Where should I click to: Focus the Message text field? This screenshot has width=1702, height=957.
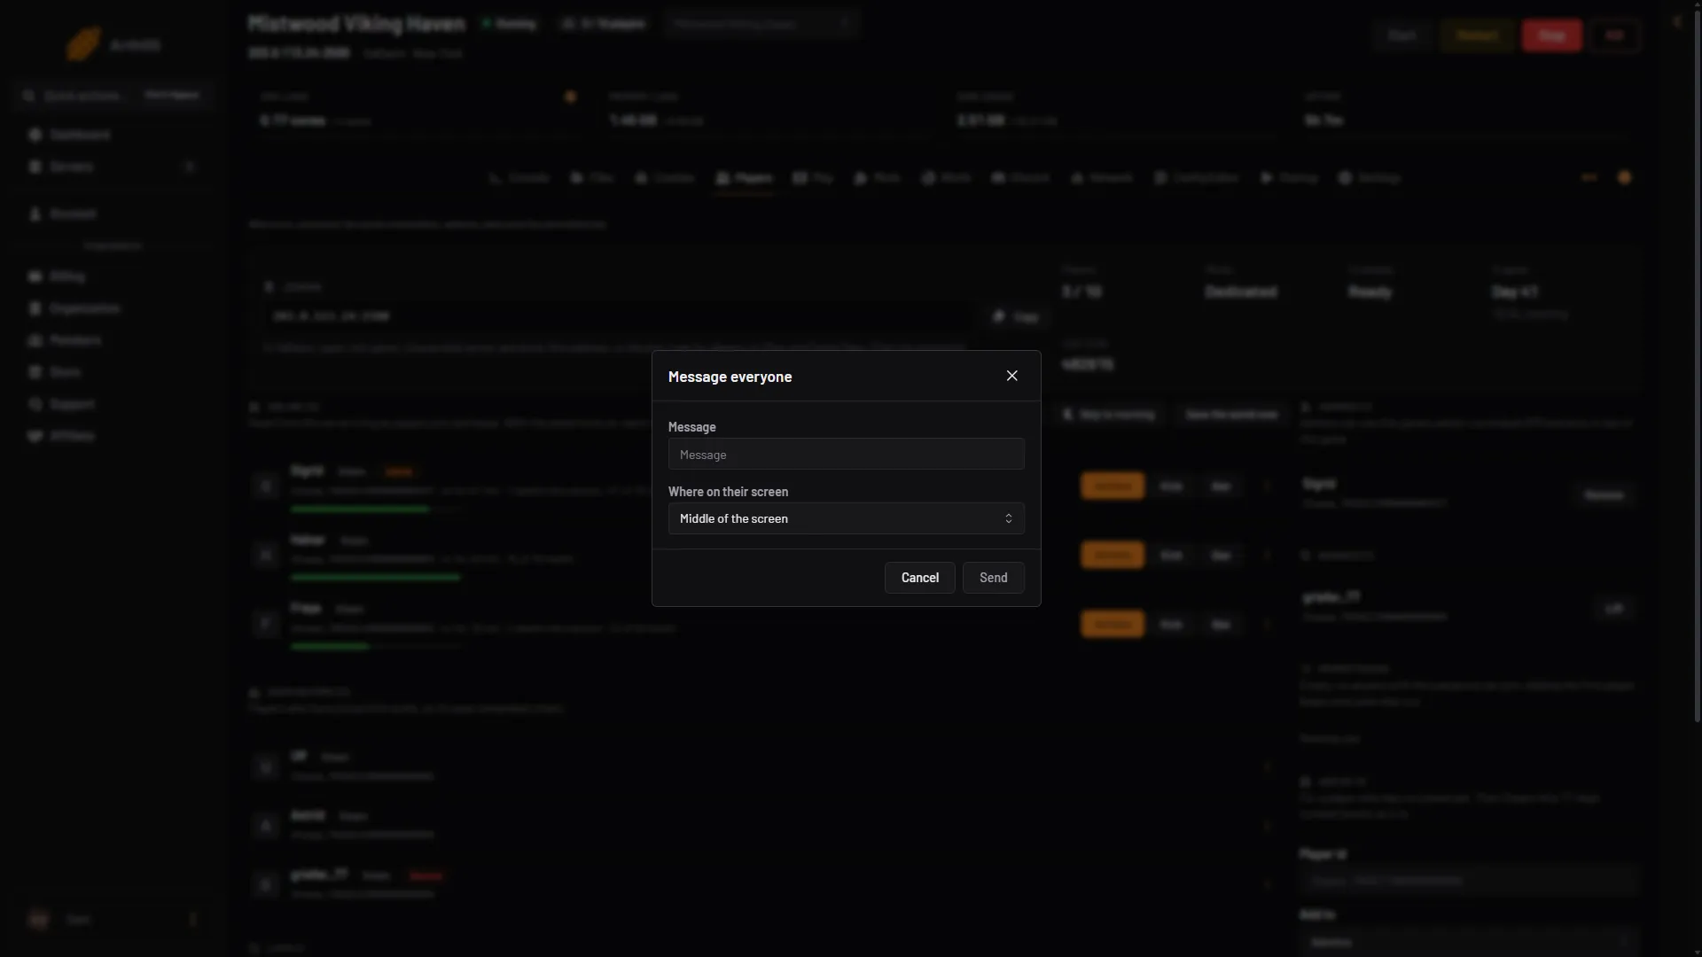(x=846, y=455)
